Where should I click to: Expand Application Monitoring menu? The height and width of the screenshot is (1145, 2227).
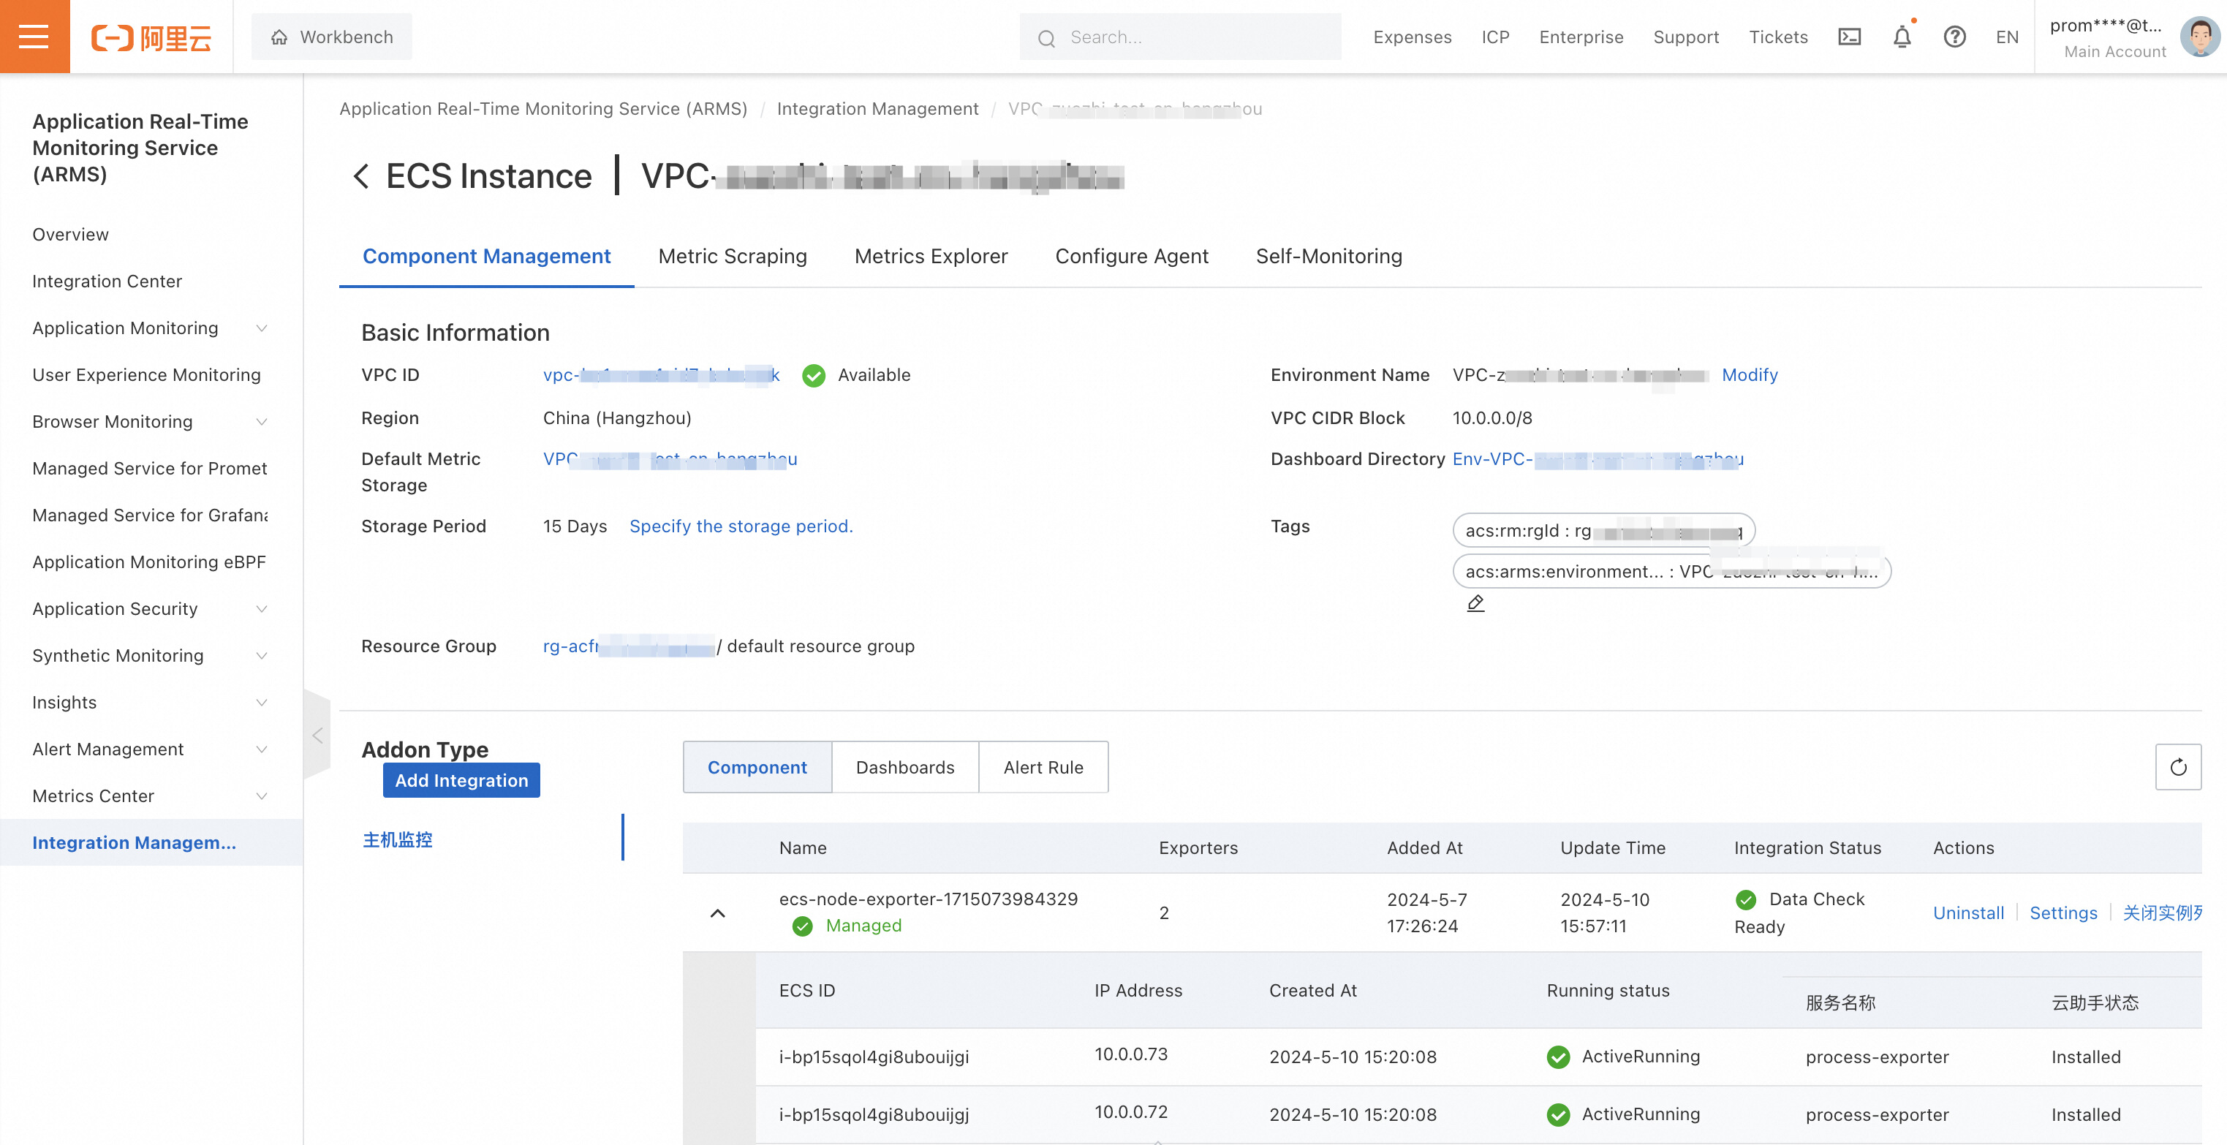coord(261,328)
